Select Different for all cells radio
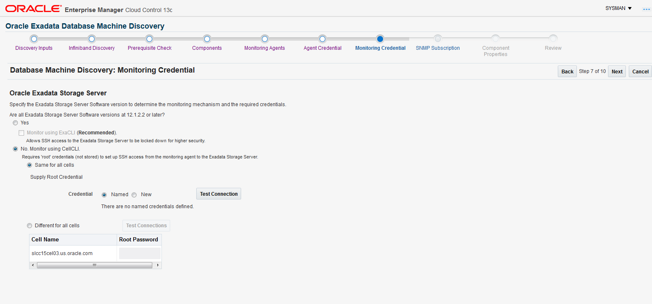Screen dimensions: 652x304 [x=29, y=226]
